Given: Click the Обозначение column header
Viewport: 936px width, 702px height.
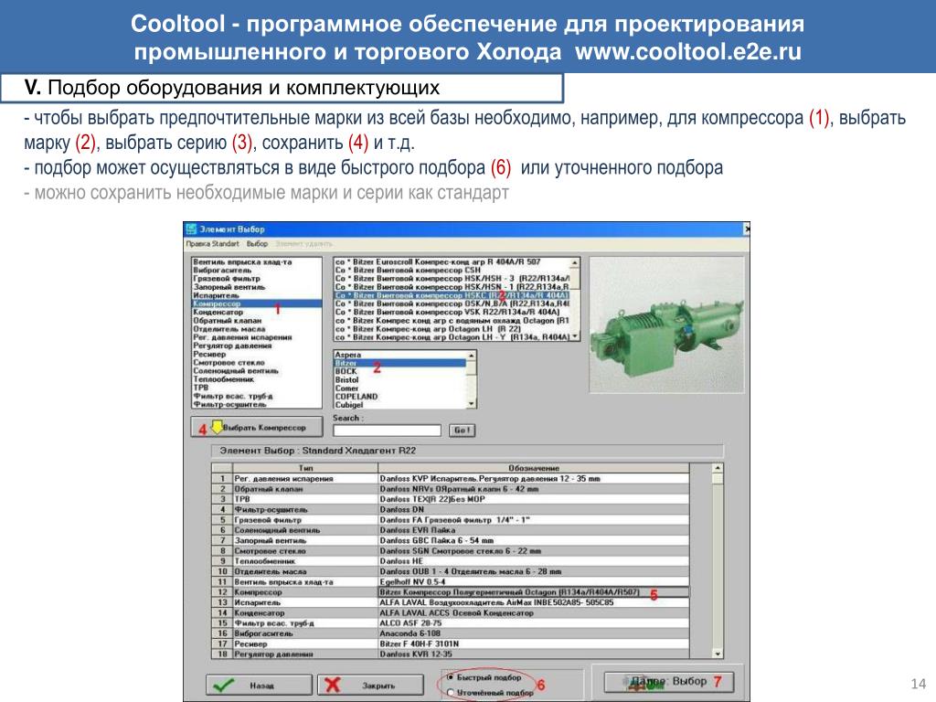Looking at the screenshot, I should point(534,468).
